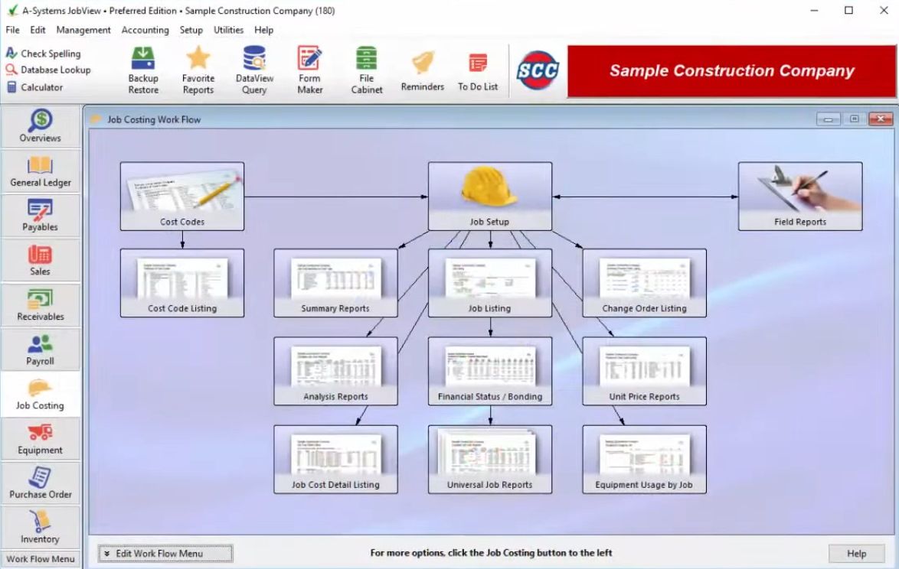This screenshot has height=569, width=899.
Task: Open the File Cabinet
Action: pyautogui.click(x=366, y=70)
